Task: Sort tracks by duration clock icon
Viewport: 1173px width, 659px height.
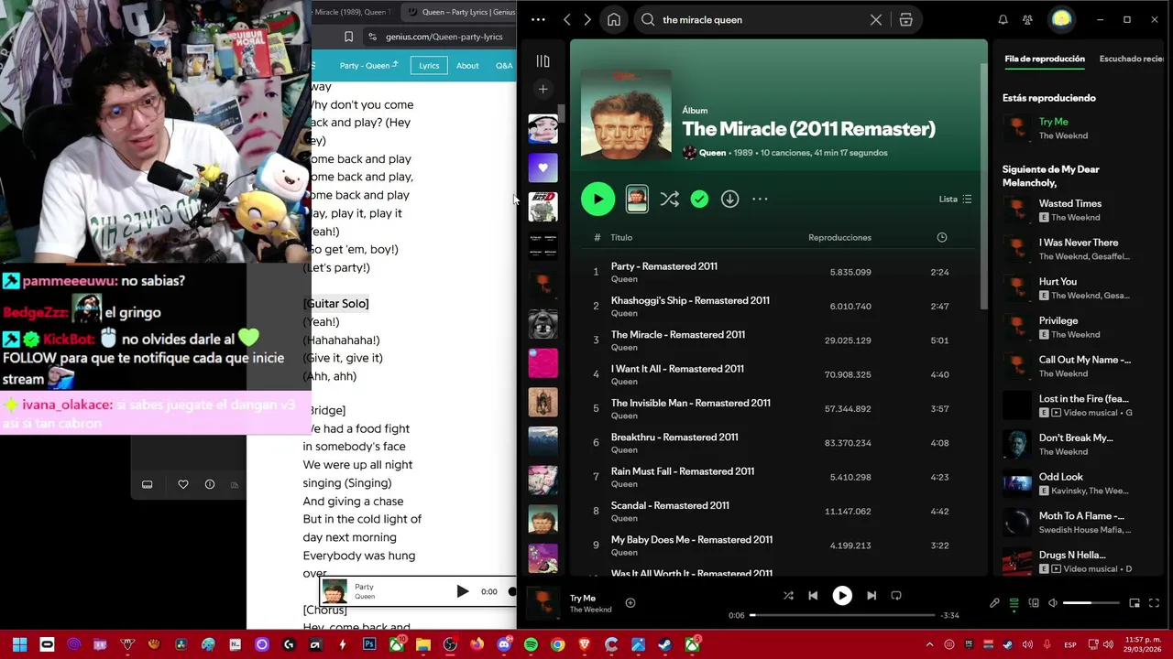Action: (941, 237)
